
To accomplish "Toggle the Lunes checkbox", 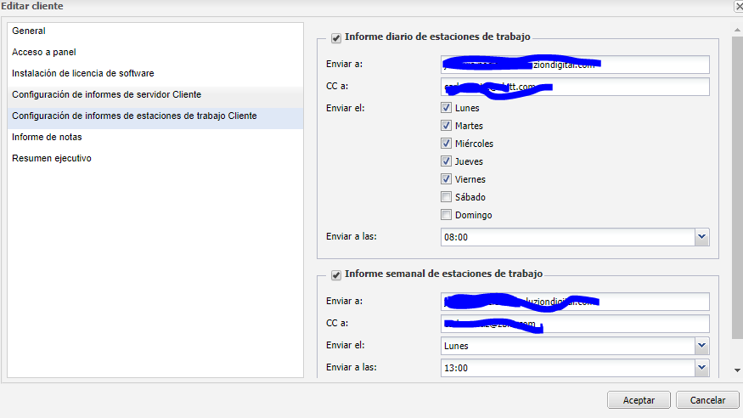I will click(446, 108).
